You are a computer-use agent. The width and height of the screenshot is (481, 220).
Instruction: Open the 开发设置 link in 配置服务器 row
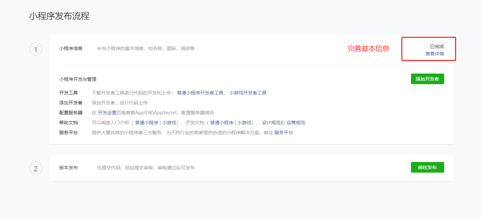coord(107,113)
